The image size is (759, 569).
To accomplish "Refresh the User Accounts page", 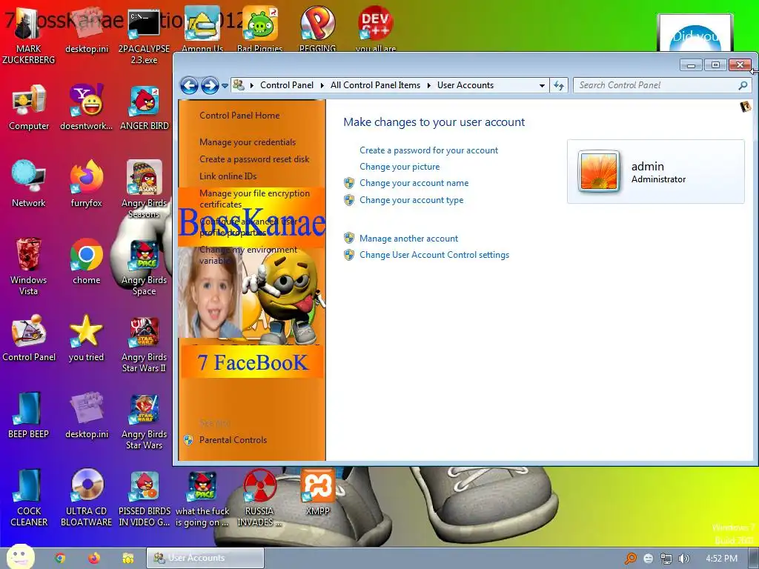I will (x=559, y=86).
